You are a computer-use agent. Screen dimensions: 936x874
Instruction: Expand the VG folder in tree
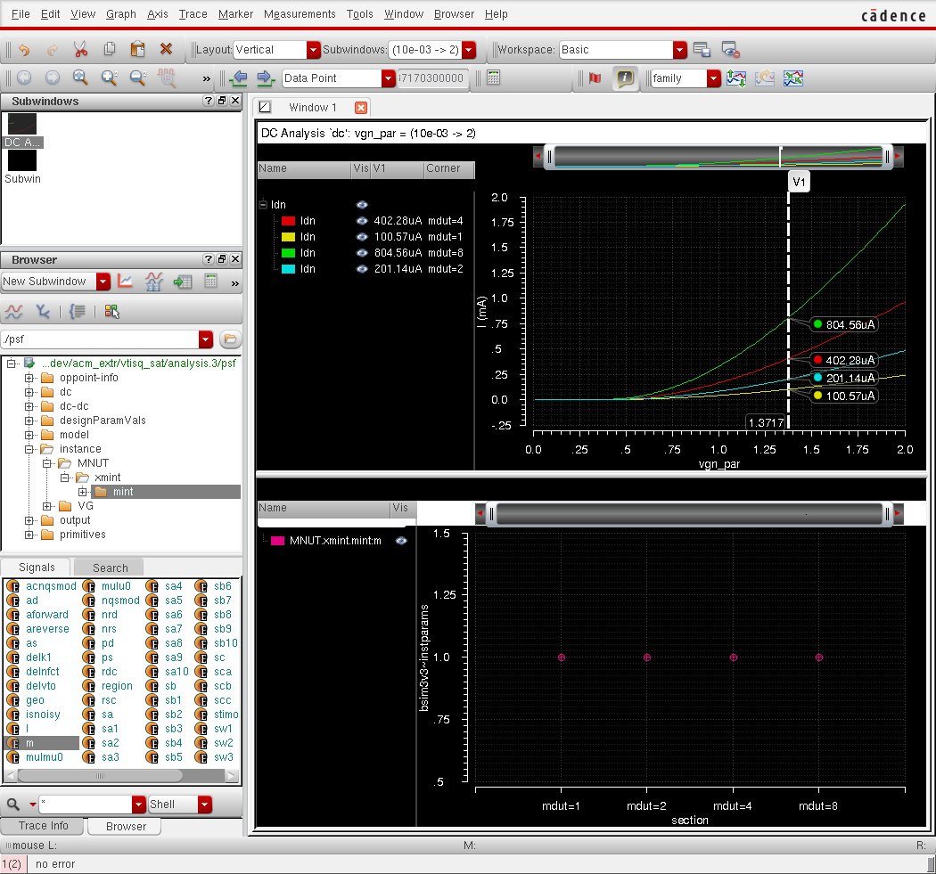click(48, 506)
